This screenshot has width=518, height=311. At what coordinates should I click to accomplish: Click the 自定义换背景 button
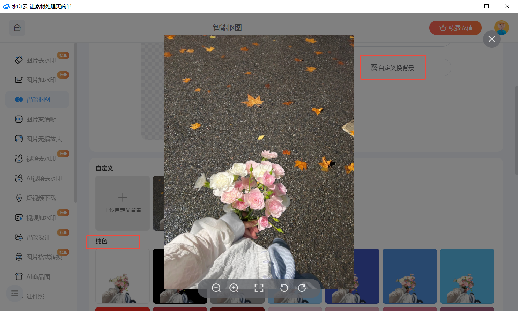tap(392, 67)
